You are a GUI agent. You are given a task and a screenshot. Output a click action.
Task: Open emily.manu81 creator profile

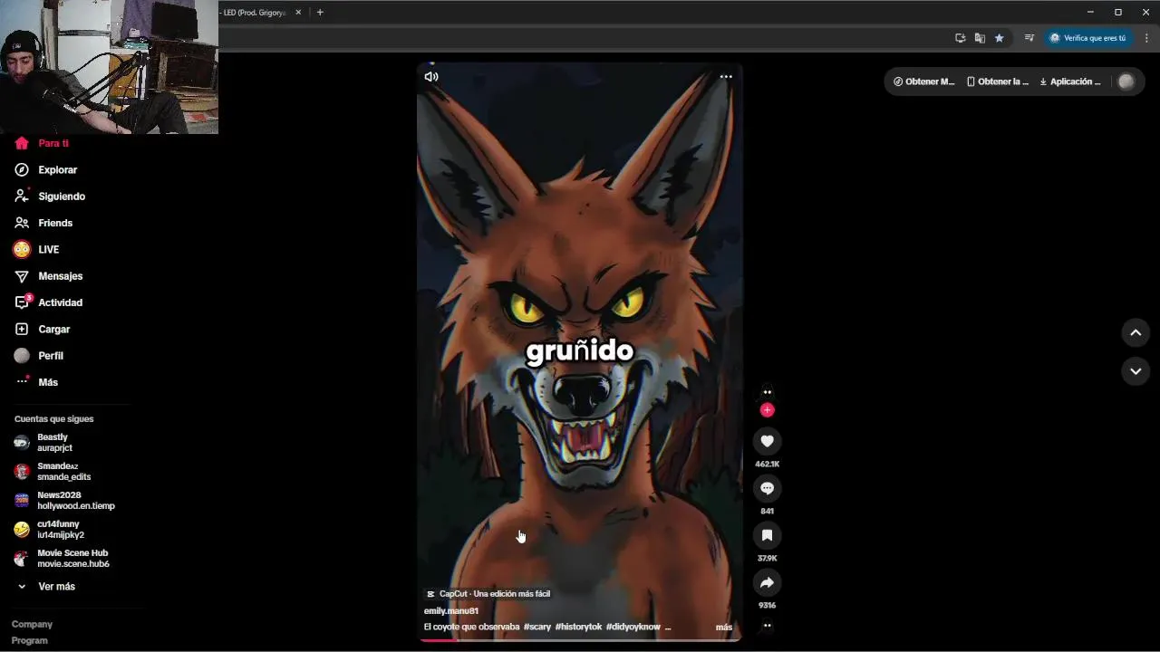pyautogui.click(x=450, y=611)
